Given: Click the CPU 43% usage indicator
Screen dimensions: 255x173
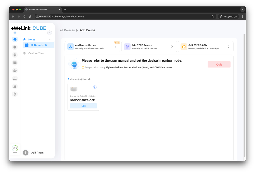Looking at the screenshot, I should 15,149.
